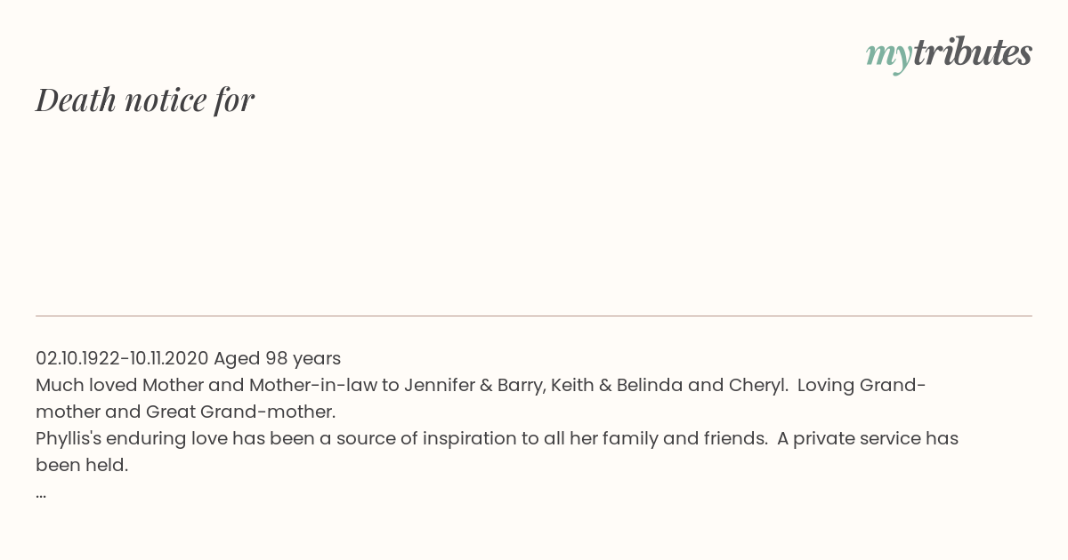Click the green "my" part of logo
This screenshot has height=560, width=1068.
coord(888,57)
